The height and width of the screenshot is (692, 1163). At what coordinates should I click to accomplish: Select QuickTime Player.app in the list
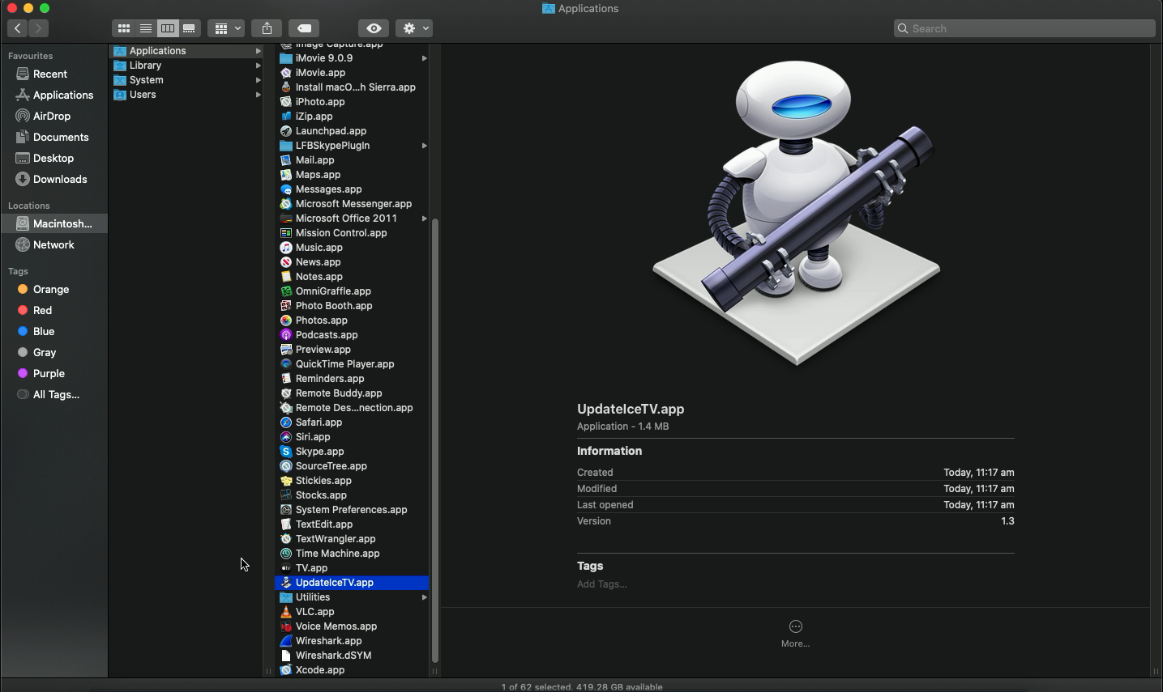click(352, 364)
